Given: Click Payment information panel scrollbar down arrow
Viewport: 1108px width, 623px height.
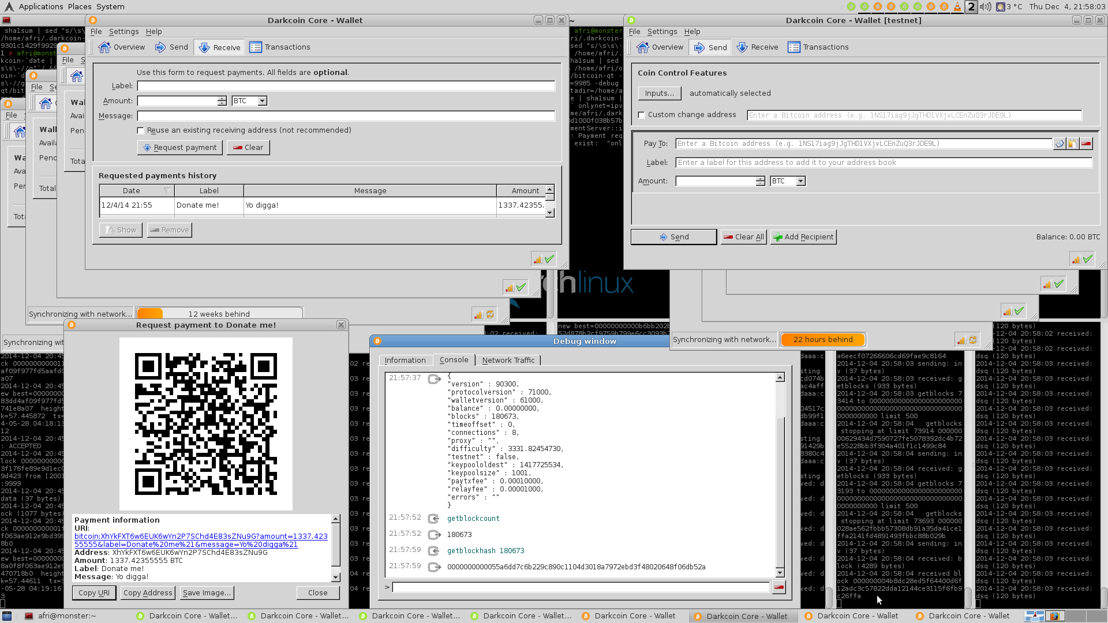Looking at the screenshot, I should 335,577.
